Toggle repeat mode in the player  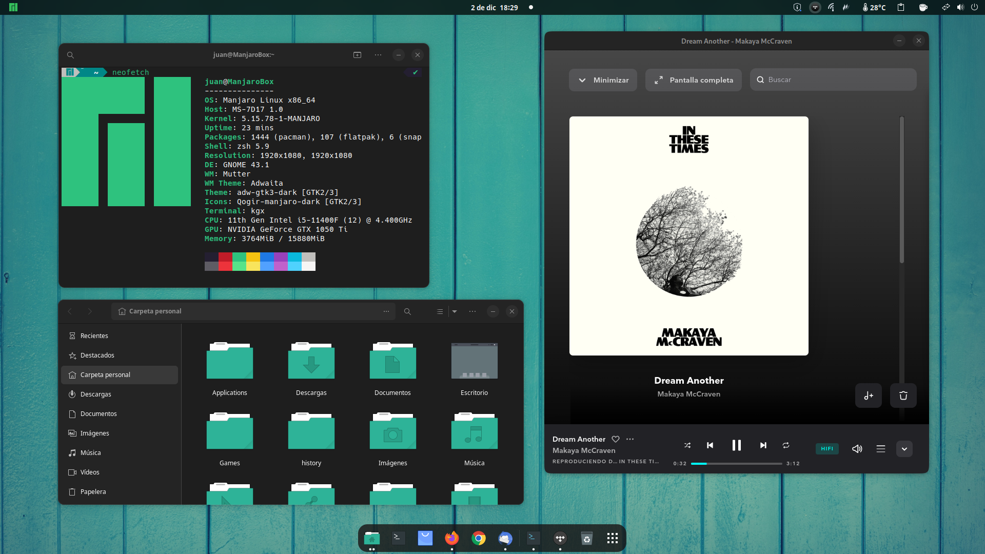click(x=786, y=445)
